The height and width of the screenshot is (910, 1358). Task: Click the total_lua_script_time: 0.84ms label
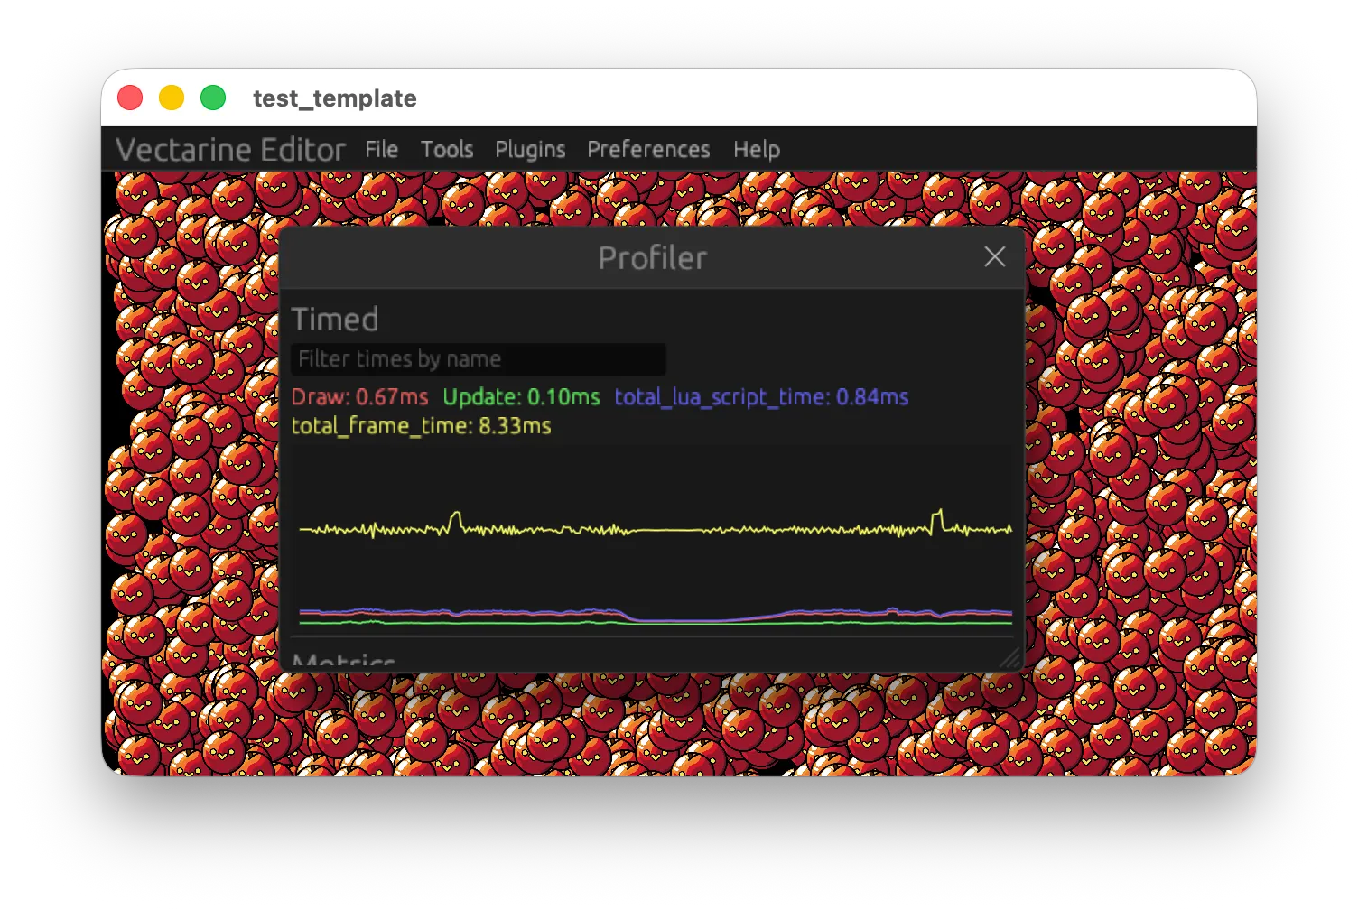coord(761,397)
